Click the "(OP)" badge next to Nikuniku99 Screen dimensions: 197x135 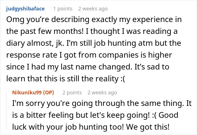[x=48, y=93]
